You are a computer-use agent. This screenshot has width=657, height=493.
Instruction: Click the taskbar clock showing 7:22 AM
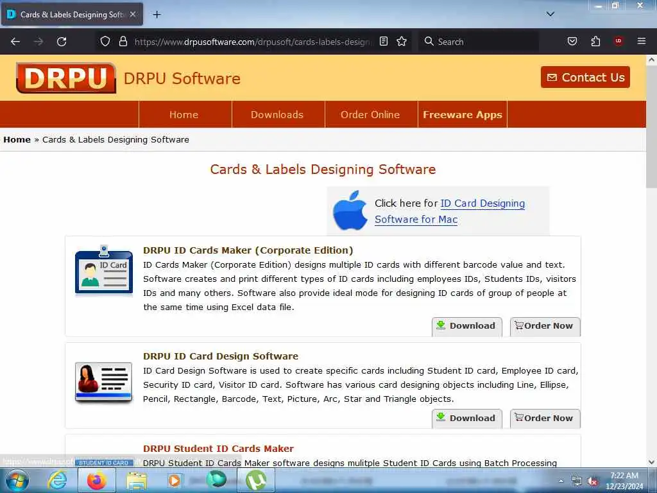[x=624, y=481]
